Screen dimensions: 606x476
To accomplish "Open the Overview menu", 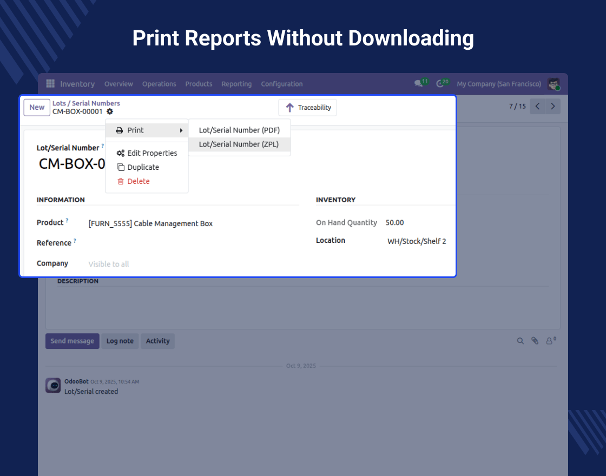I will 118,84.
